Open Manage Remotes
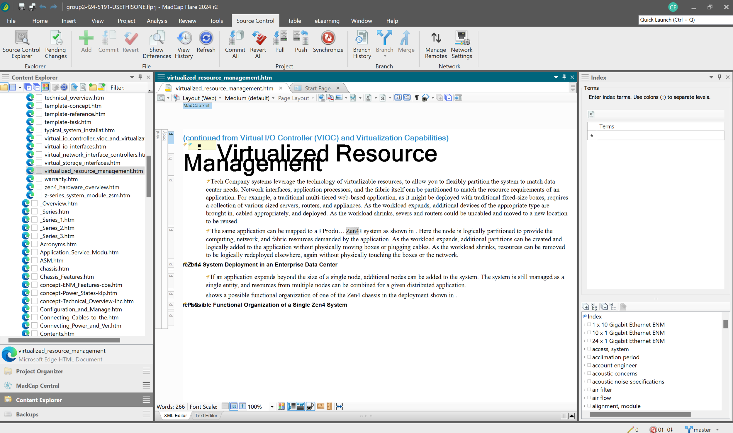Screen dimensions: 733x433 coord(436,45)
